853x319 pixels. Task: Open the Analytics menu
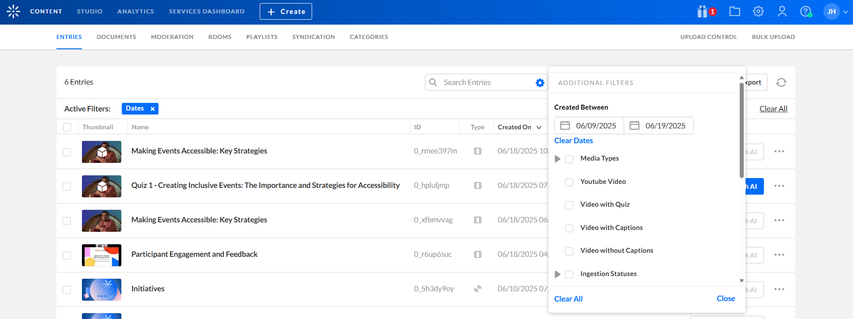[136, 11]
